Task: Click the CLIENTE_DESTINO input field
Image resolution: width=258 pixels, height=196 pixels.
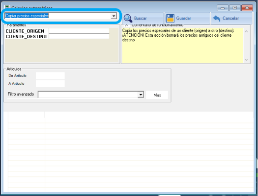Action: tap(79, 36)
